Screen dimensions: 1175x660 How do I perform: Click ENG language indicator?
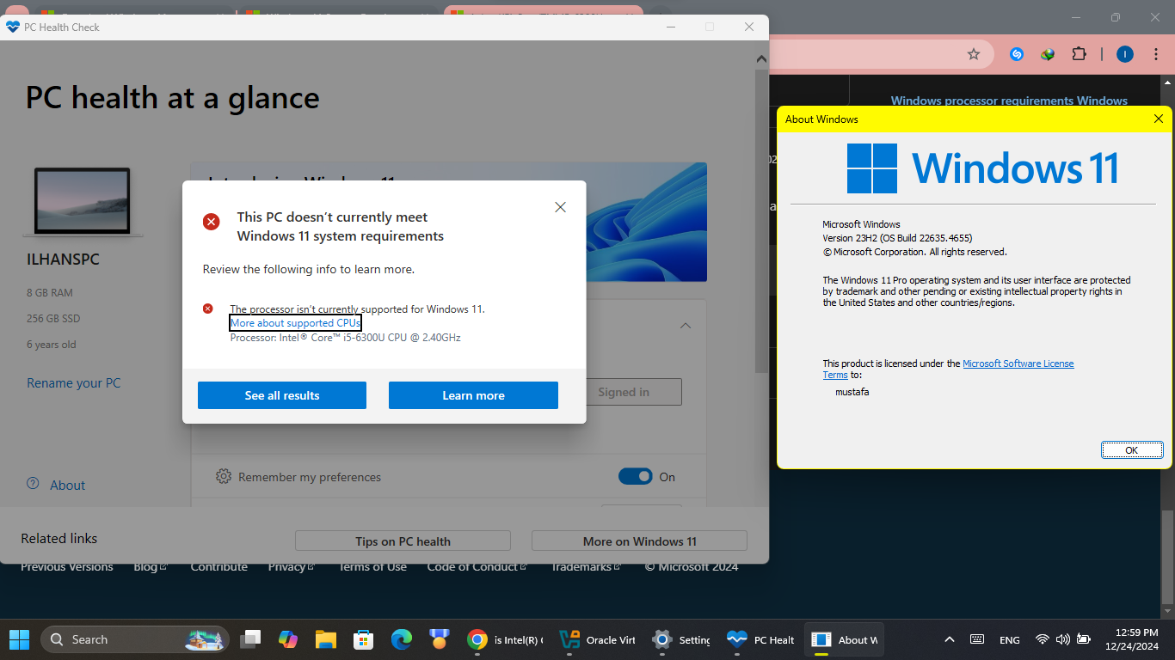click(1010, 639)
